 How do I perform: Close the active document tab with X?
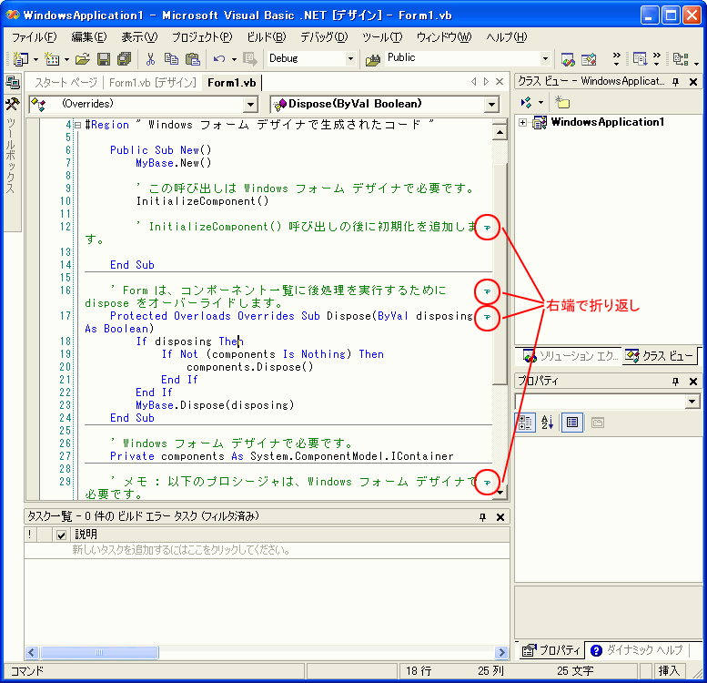(x=500, y=82)
